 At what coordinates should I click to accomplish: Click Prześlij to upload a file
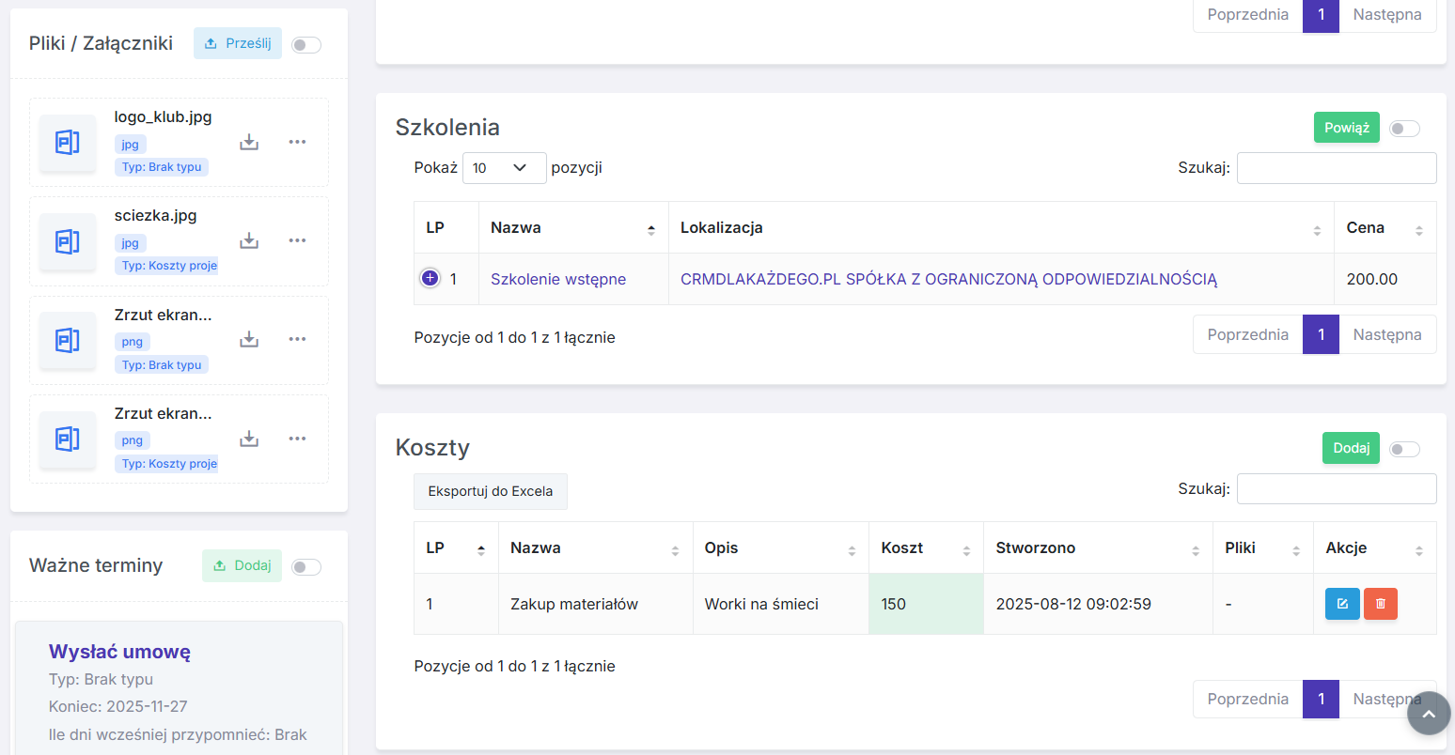[238, 43]
